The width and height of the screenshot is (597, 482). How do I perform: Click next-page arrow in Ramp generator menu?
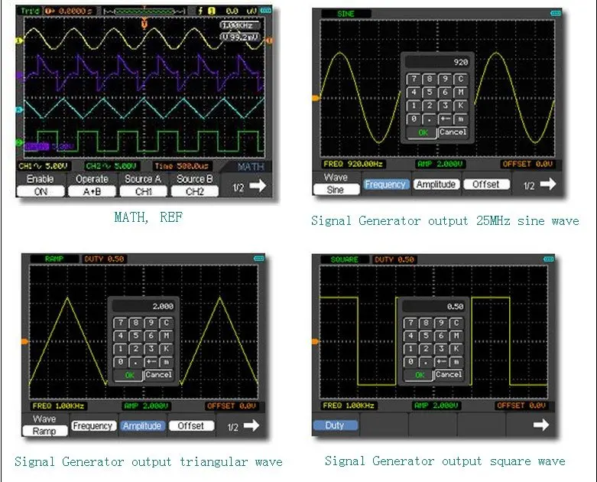pyautogui.click(x=251, y=425)
